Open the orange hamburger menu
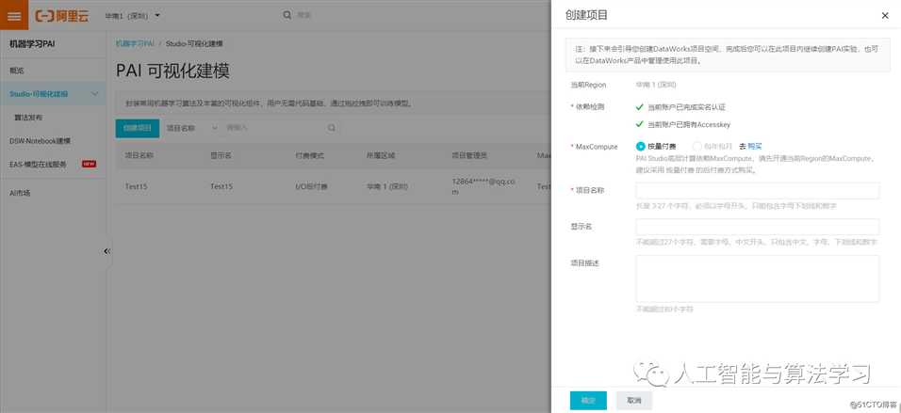Screen dimensions: 901x413 [x=13, y=16]
